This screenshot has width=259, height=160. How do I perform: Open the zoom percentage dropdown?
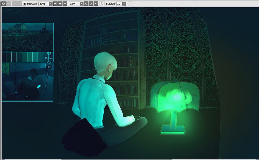[51, 4]
